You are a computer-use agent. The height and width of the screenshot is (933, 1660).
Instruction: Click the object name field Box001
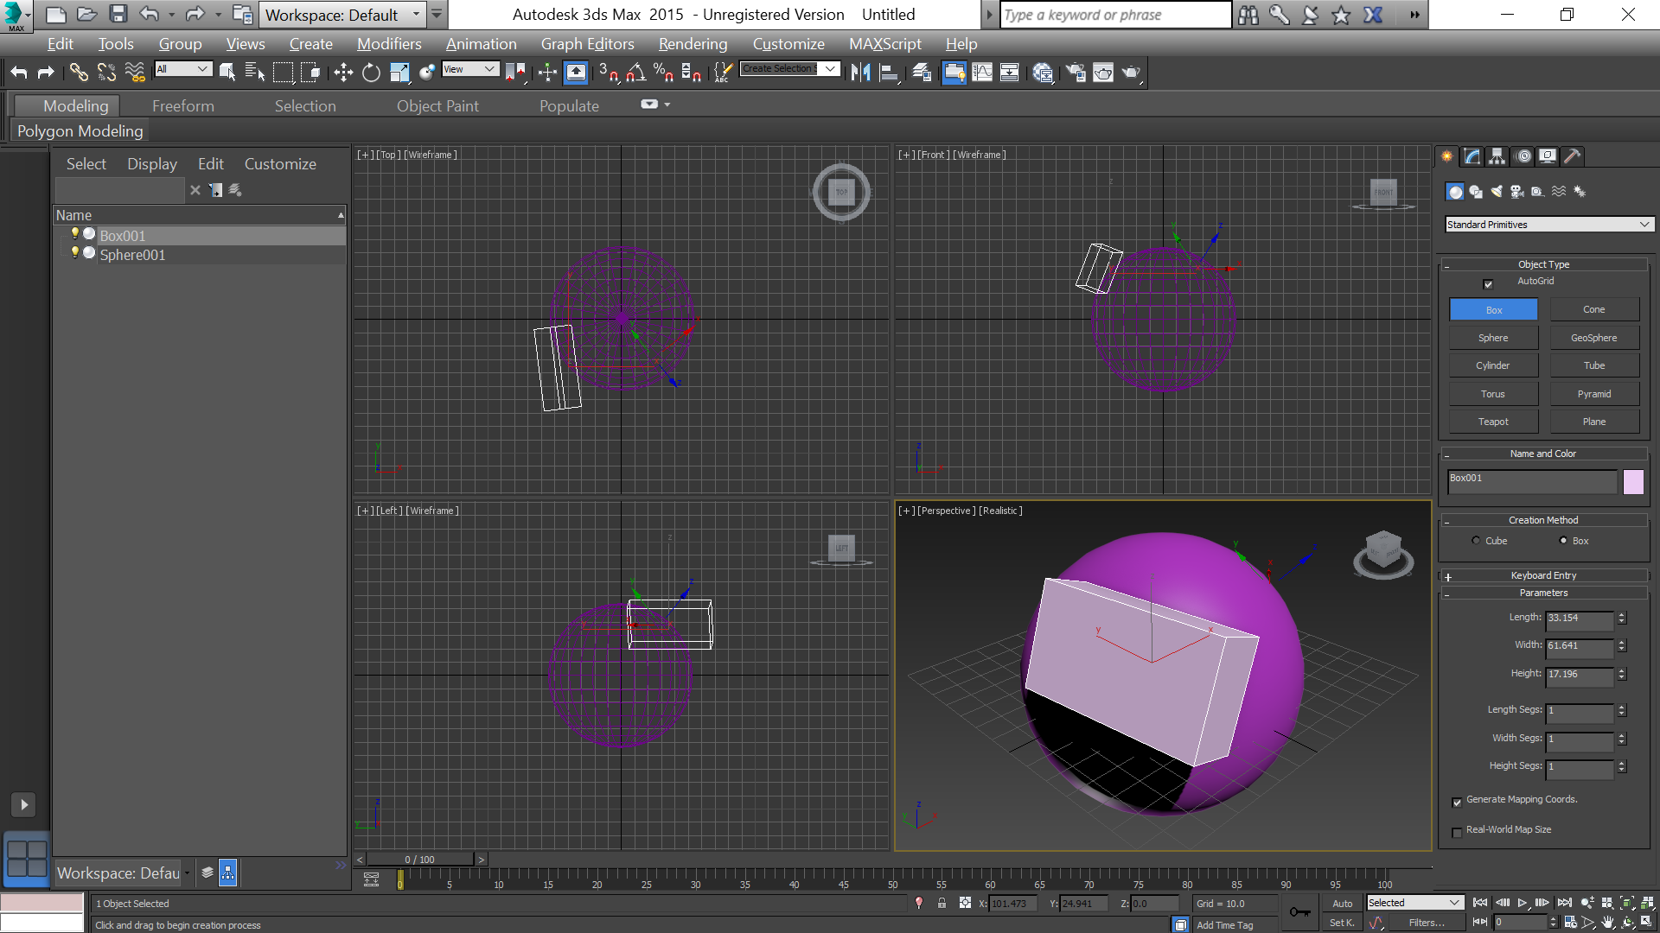click(1532, 481)
